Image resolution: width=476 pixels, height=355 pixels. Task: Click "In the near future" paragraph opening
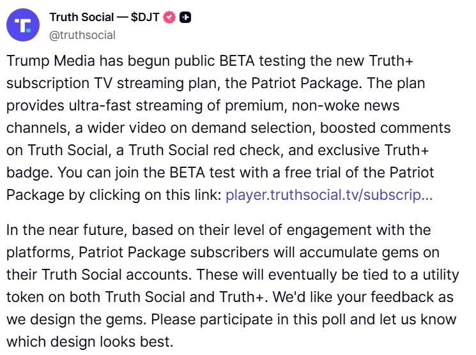coord(65,230)
